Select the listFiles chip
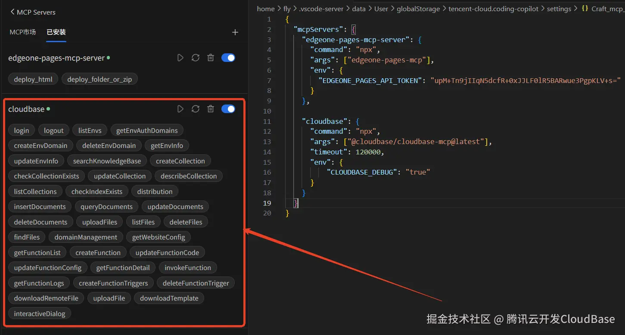 [x=143, y=222]
